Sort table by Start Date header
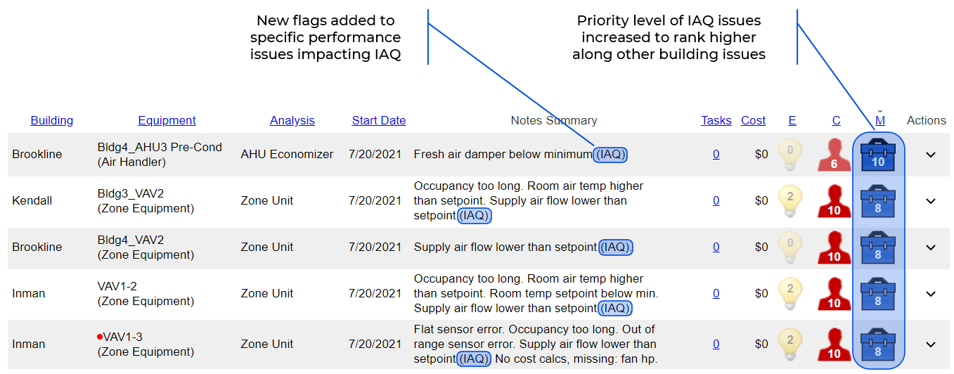The width and height of the screenshot is (954, 374). click(378, 120)
